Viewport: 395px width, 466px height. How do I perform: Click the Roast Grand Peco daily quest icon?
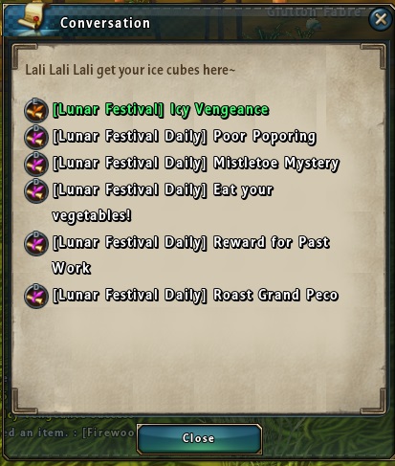coord(36,297)
